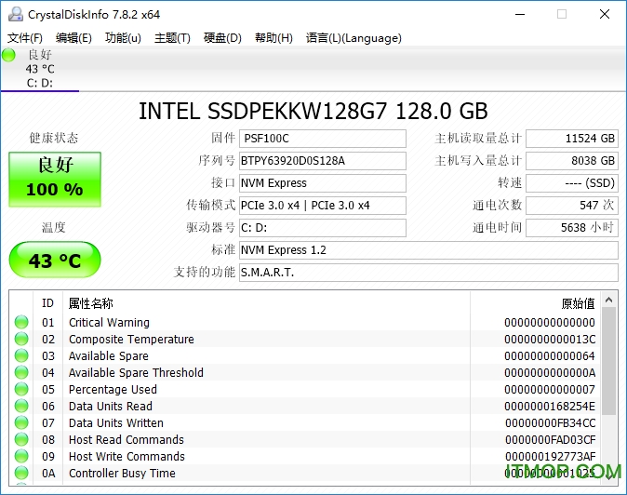Click the status icon beside Percentage Used
The image size is (627, 495).
21,390
